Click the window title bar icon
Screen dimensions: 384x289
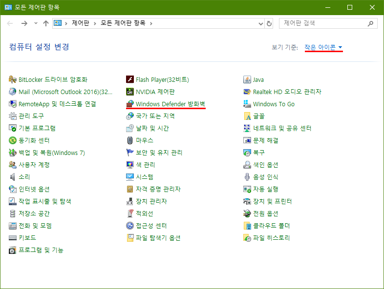[x=8, y=7]
